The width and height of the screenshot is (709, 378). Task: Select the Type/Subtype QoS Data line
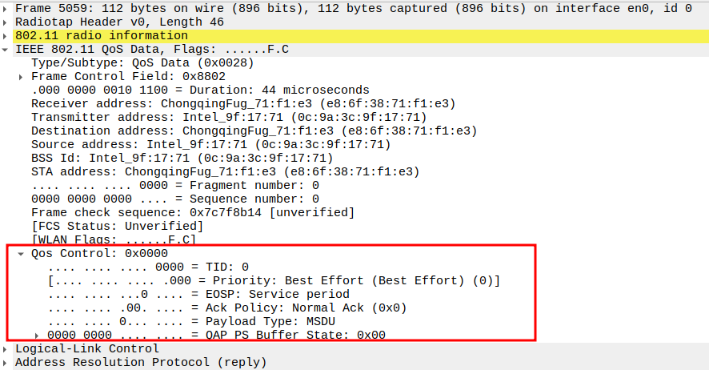142,62
